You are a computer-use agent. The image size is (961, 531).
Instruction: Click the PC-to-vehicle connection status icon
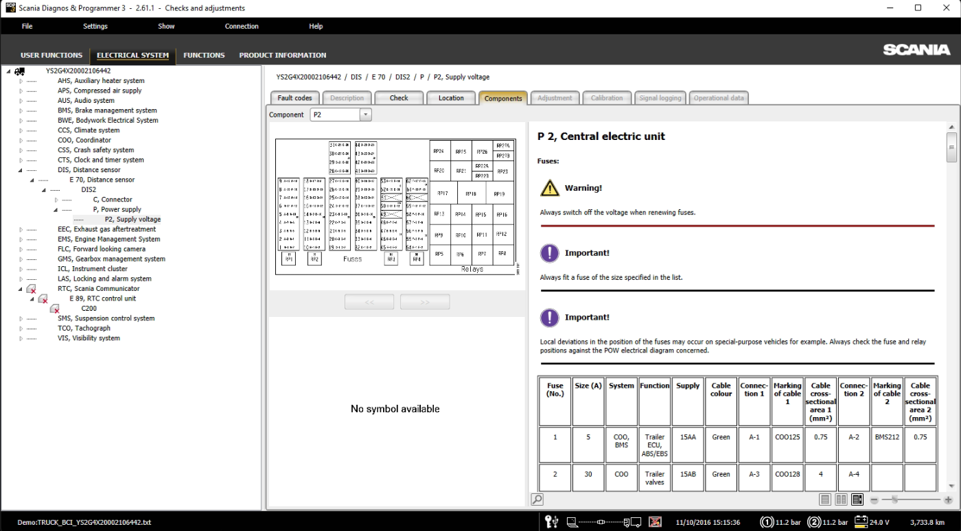click(x=601, y=522)
